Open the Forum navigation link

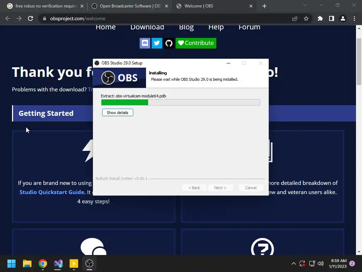pos(249,27)
